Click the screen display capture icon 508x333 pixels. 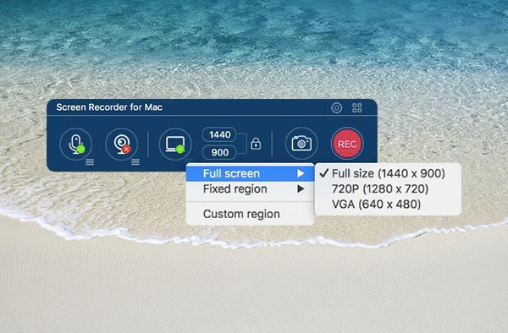(175, 144)
